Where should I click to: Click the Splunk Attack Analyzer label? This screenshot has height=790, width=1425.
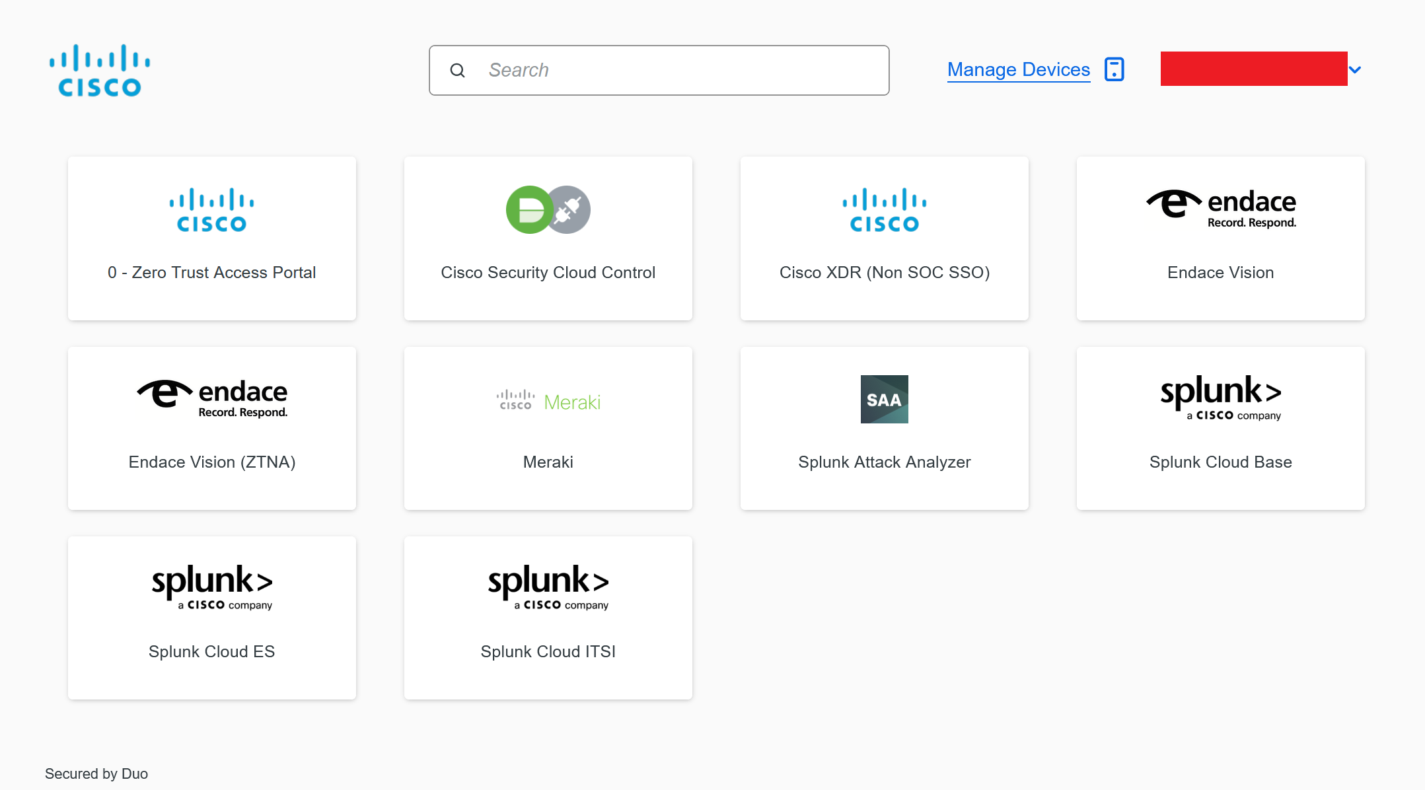[884, 462]
